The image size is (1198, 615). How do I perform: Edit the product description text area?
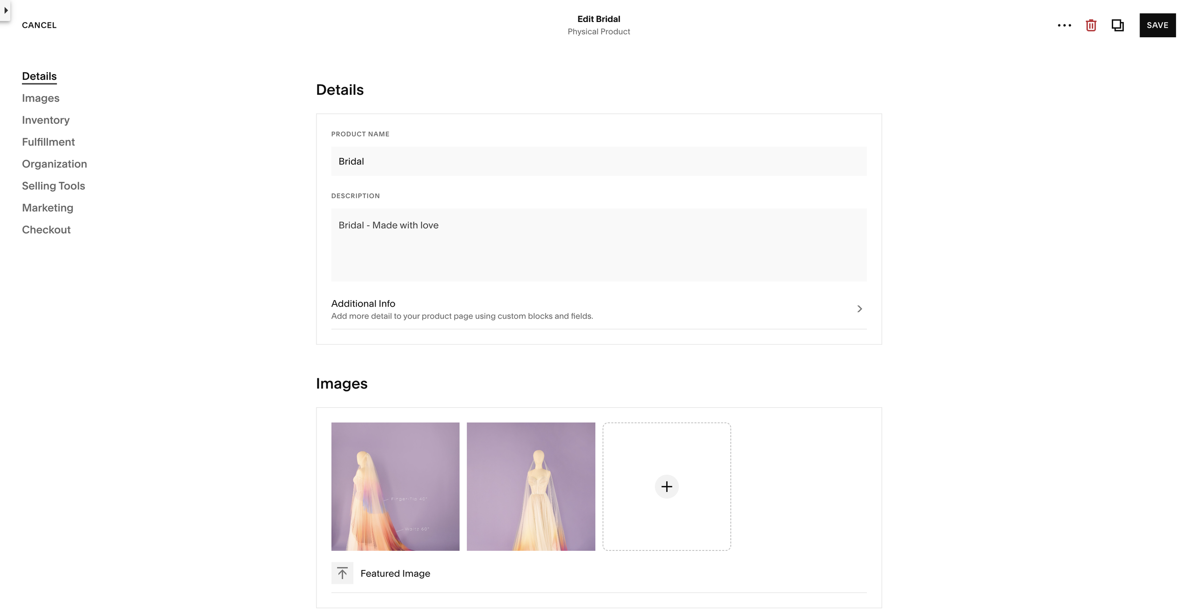598,245
